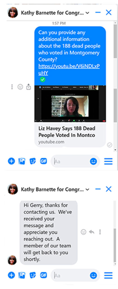
Task: Open emoji picker in bottom chat input
Action: point(93,275)
